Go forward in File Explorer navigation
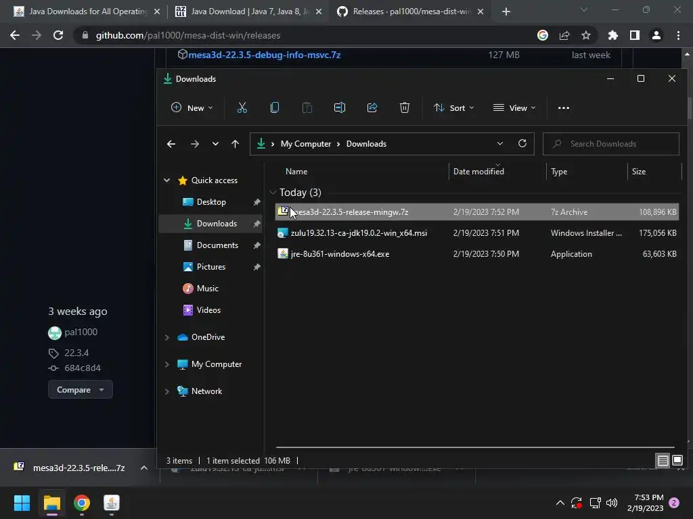 coord(194,144)
